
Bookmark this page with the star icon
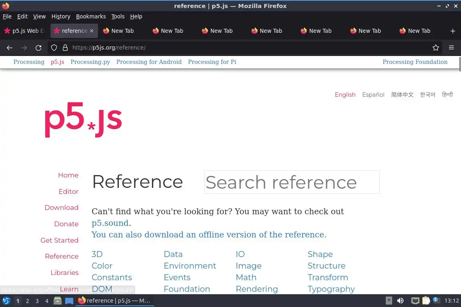pos(436,48)
